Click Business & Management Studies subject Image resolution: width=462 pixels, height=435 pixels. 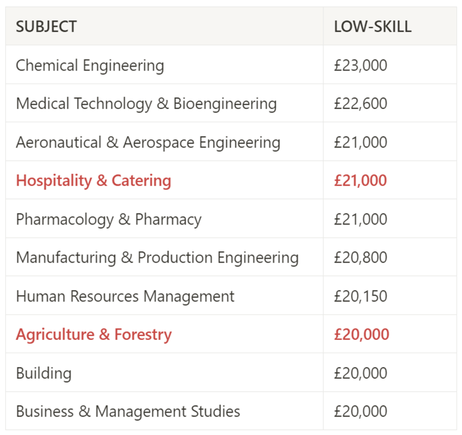pos(128,411)
